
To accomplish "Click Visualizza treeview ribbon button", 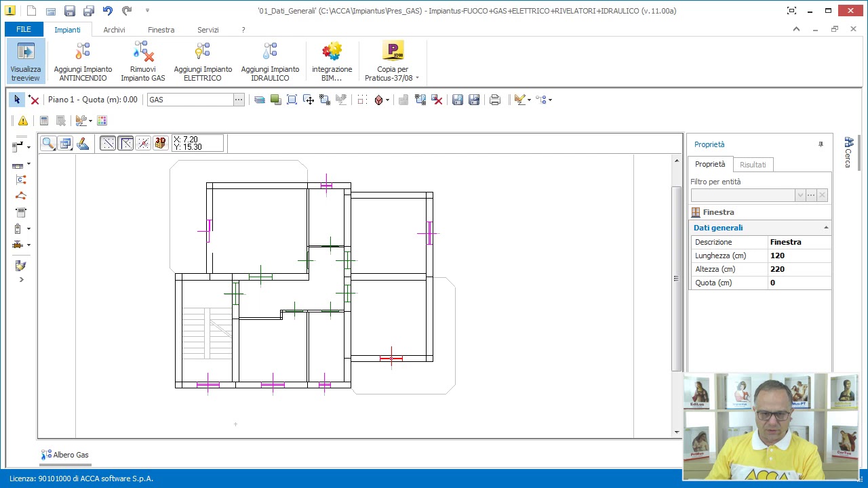I will [x=26, y=61].
